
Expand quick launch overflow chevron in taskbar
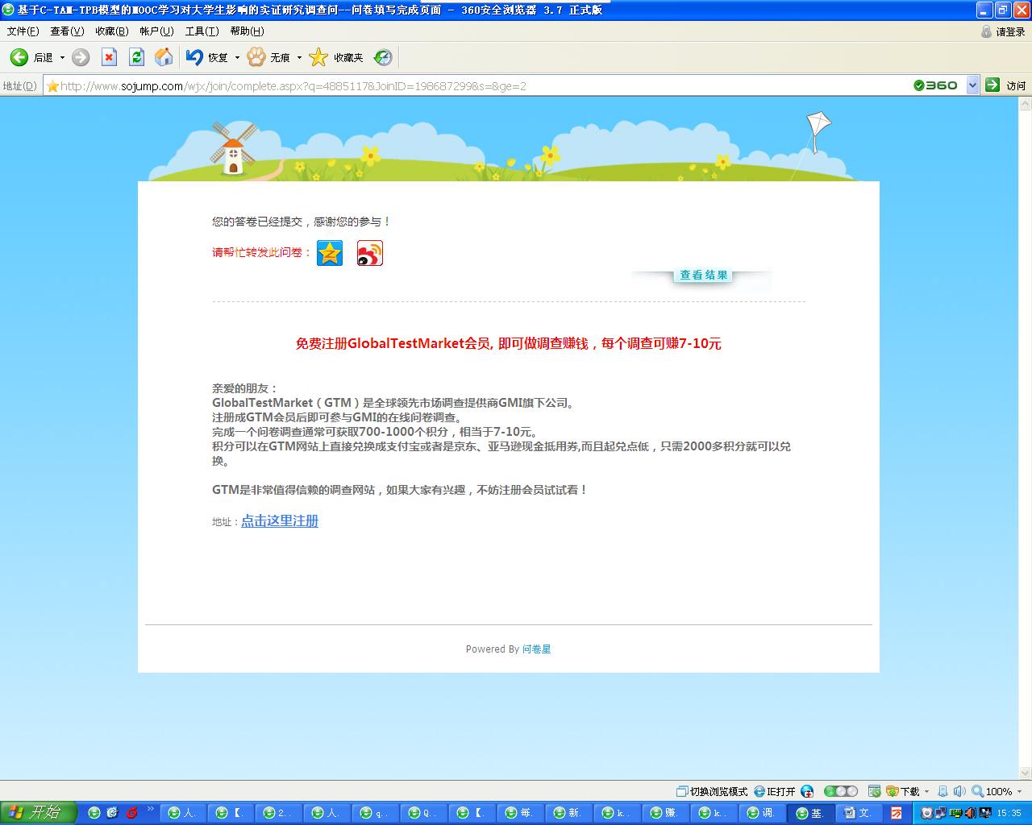pos(151,810)
